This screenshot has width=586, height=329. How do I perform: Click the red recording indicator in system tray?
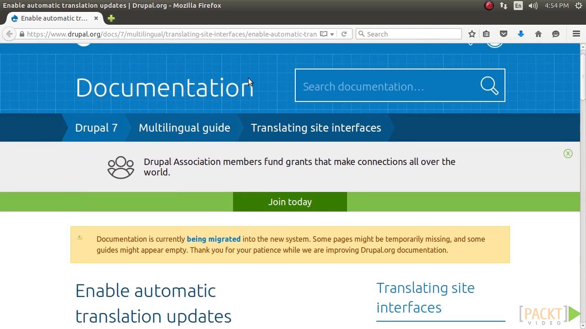pos(489,5)
